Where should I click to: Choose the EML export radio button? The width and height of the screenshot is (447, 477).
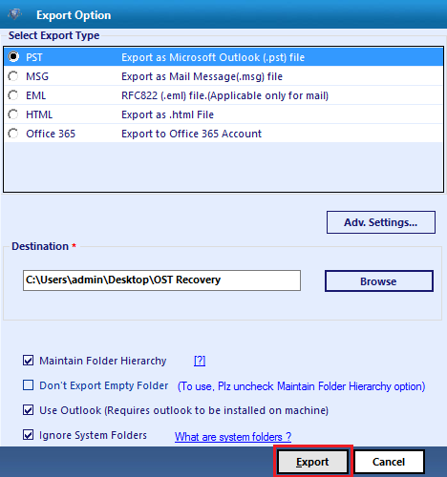[13, 95]
